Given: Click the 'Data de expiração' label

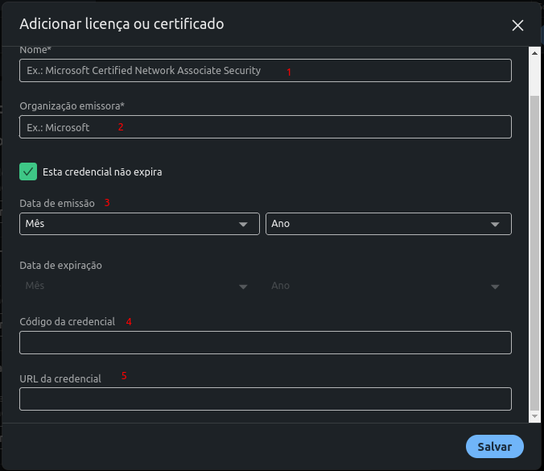Looking at the screenshot, I should 60,266.
